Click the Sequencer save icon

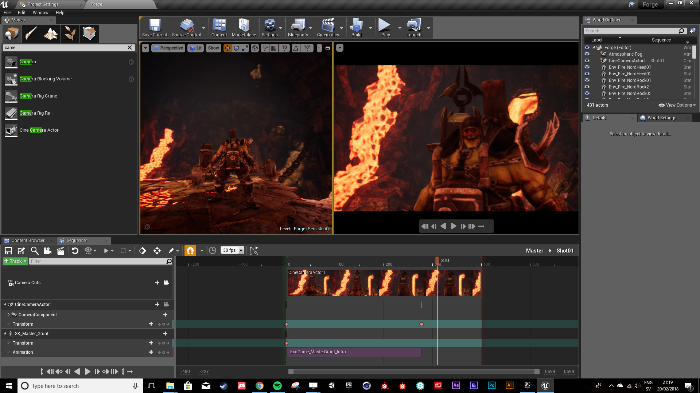coord(8,251)
